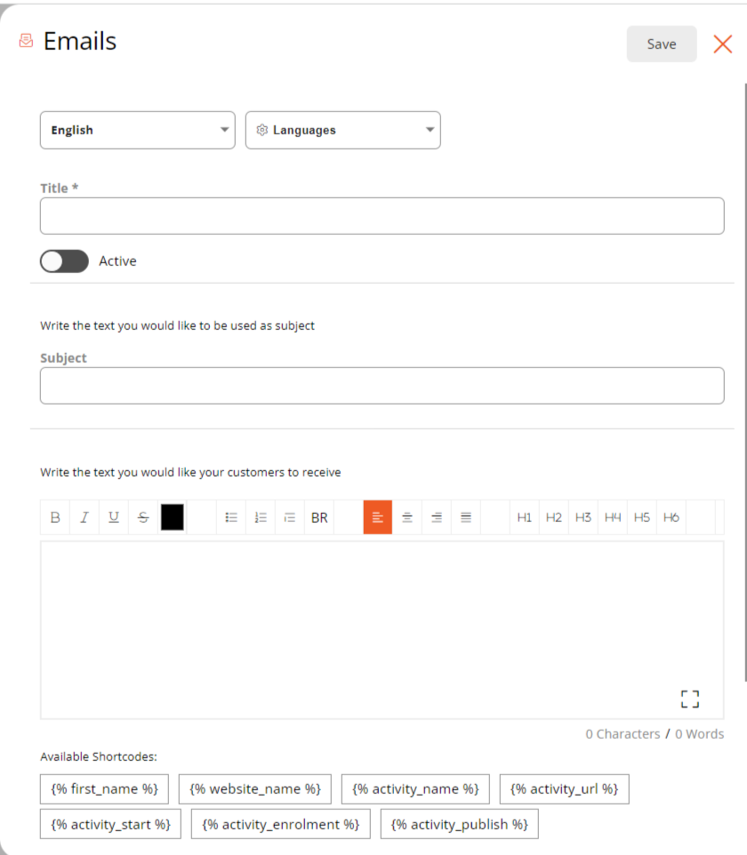Insert a numbered list
The width and height of the screenshot is (747, 855).
click(x=261, y=517)
